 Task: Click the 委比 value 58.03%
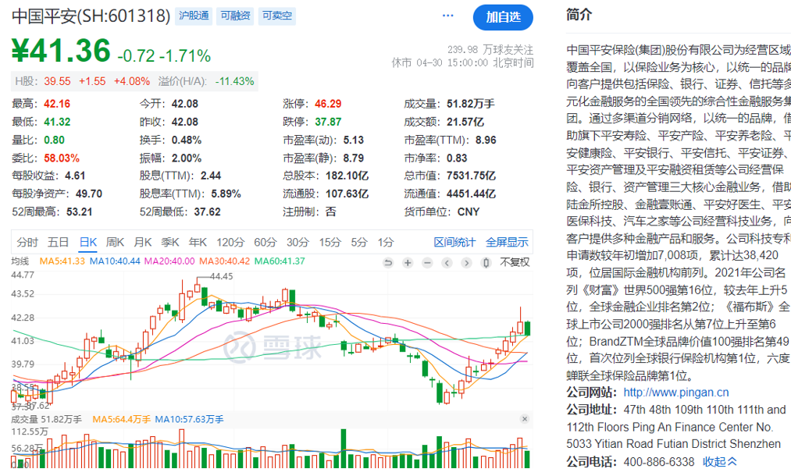[62, 158]
